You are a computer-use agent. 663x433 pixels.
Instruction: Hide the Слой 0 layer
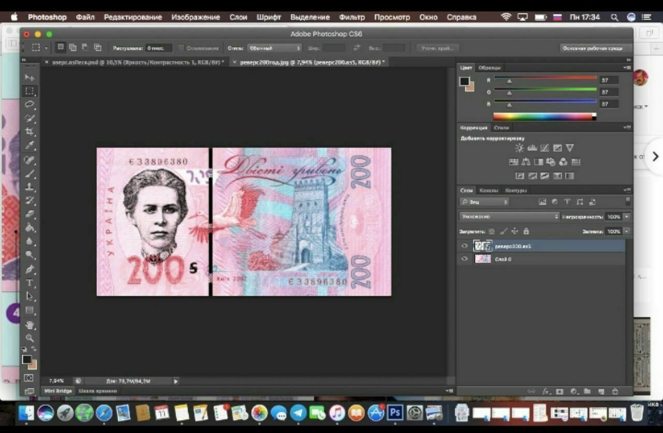pyautogui.click(x=465, y=259)
